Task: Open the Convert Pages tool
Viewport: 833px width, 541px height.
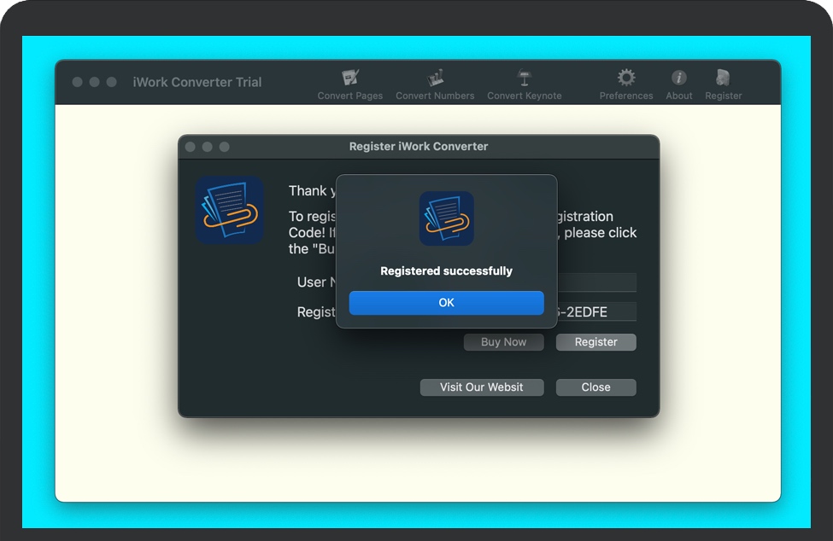Action: point(350,84)
